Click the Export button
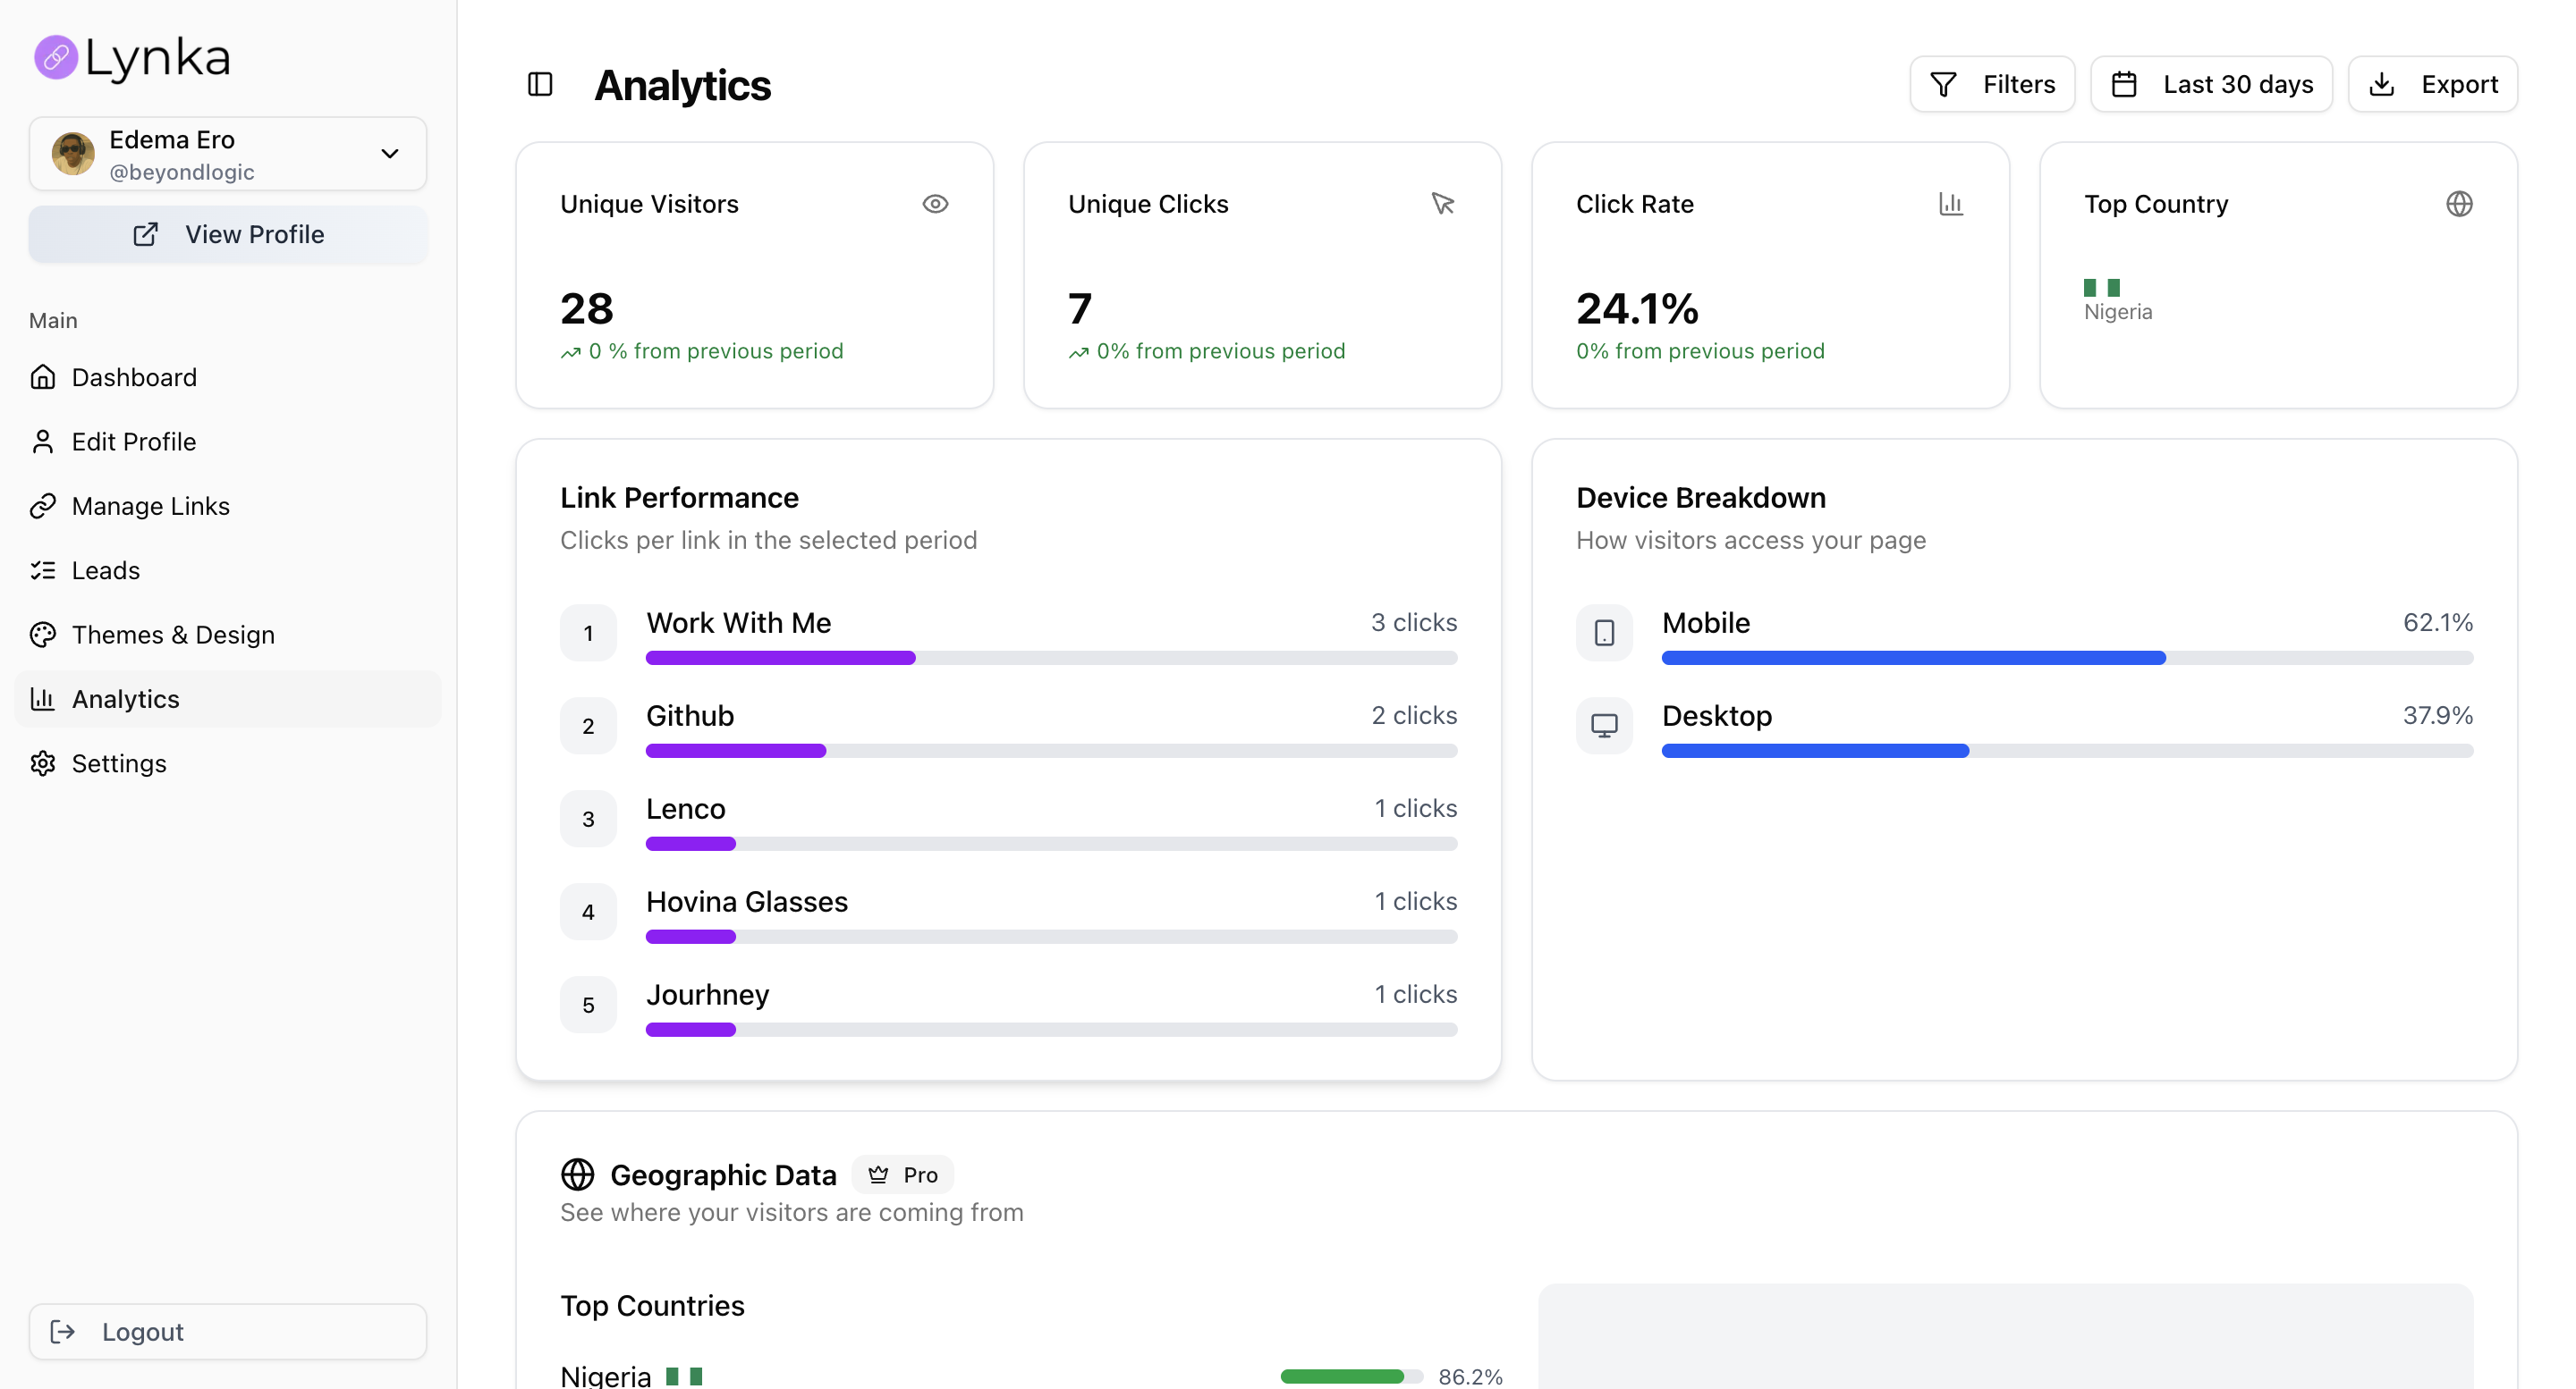2576x1389 pixels. tap(2432, 85)
